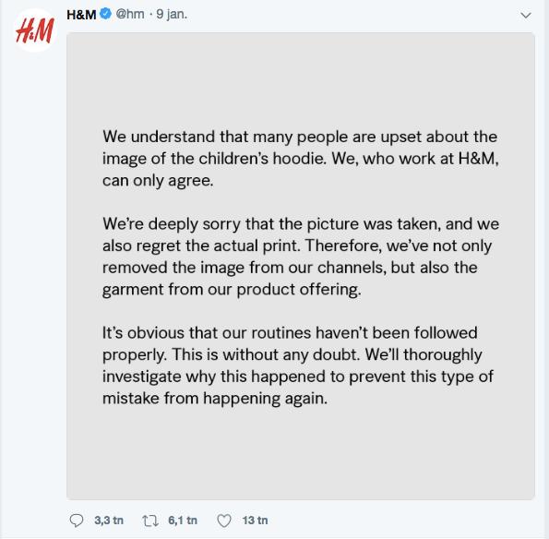
Task: Click the line 'garment from our product offering.'
Action: click(x=232, y=290)
